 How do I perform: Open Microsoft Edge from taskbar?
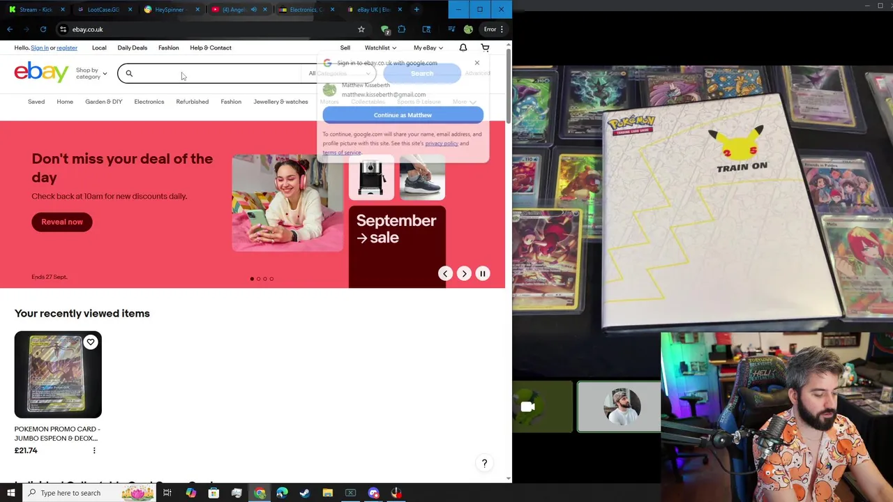tap(282, 493)
